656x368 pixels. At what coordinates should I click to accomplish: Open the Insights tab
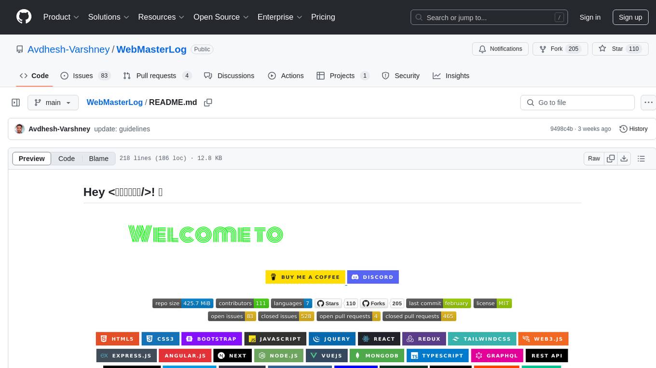[x=451, y=76]
